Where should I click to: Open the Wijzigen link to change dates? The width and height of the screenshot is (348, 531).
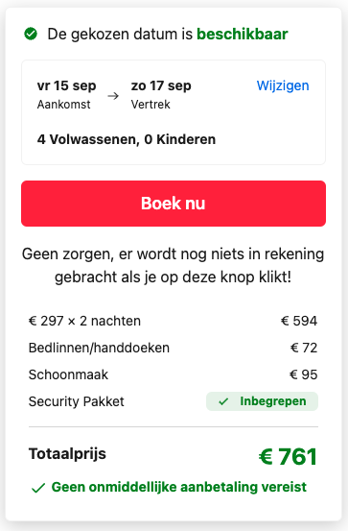[283, 85]
